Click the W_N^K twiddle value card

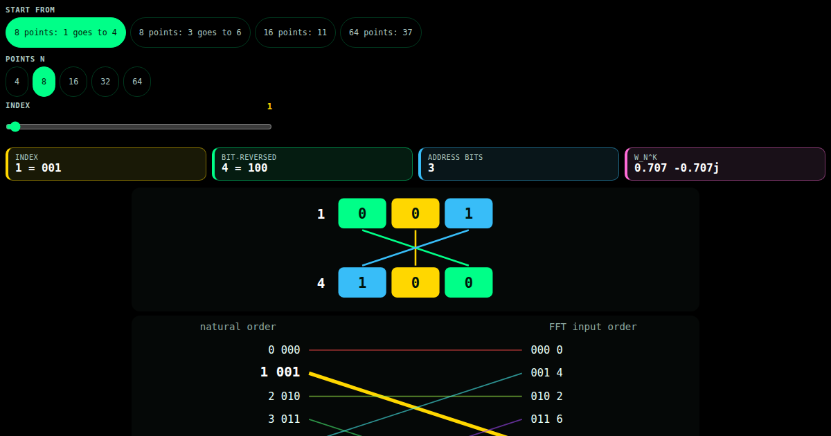click(725, 164)
